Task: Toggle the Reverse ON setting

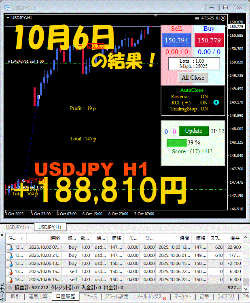Action: 190,97
